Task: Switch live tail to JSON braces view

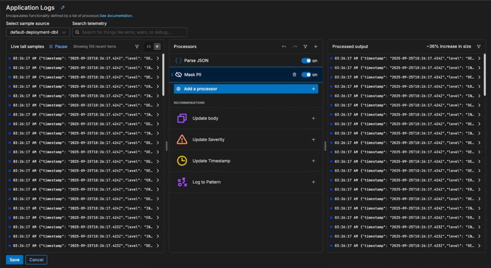Action: pos(149,47)
